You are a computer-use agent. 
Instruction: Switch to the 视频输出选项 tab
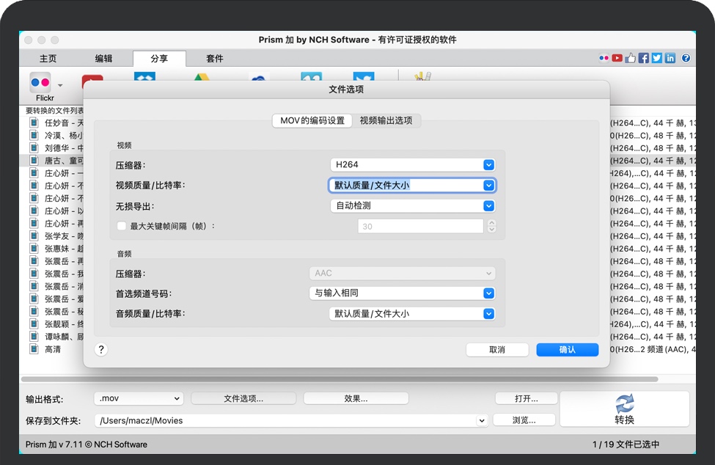(386, 121)
